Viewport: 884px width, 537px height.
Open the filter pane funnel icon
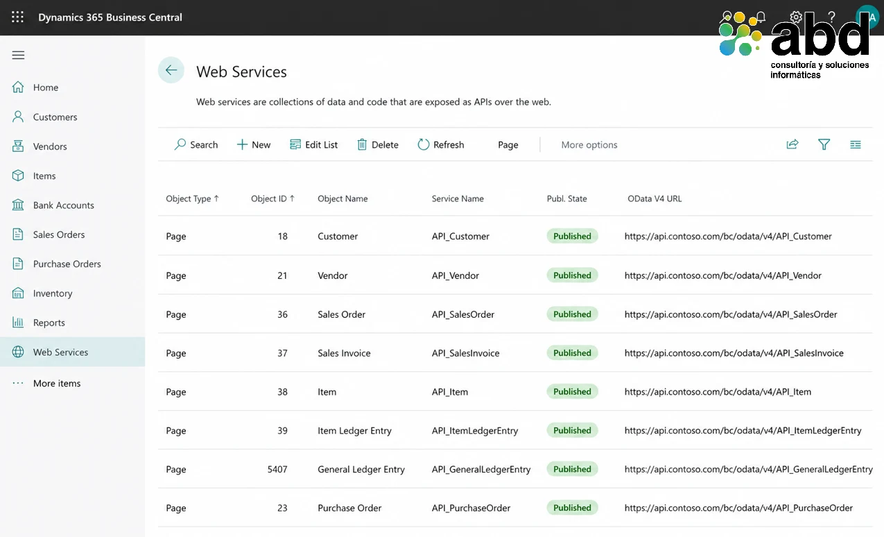pyautogui.click(x=824, y=144)
